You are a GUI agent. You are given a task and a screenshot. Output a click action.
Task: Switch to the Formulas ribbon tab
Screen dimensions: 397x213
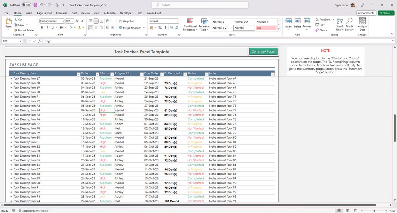(62, 13)
